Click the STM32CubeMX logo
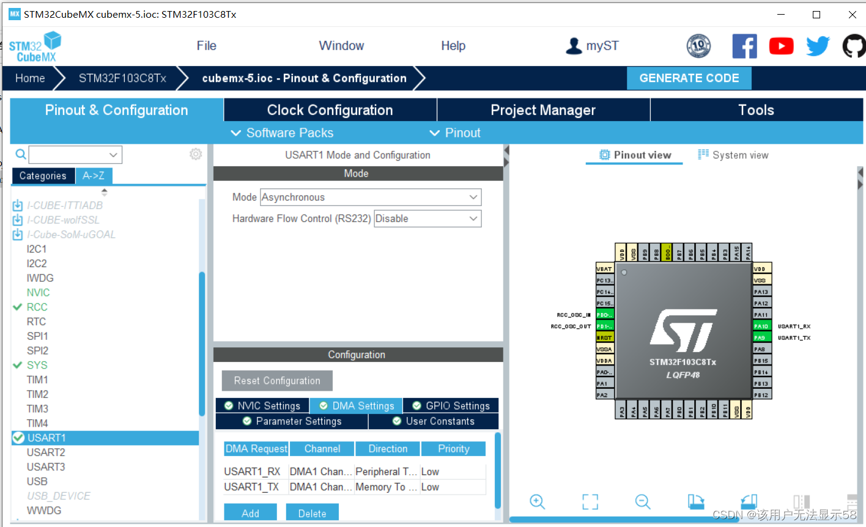 click(35, 46)
